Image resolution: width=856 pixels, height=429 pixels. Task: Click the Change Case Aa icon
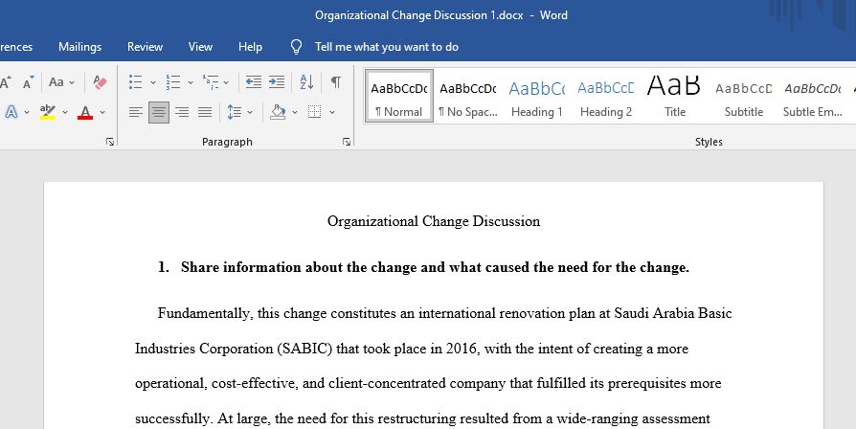click(56, 82)
